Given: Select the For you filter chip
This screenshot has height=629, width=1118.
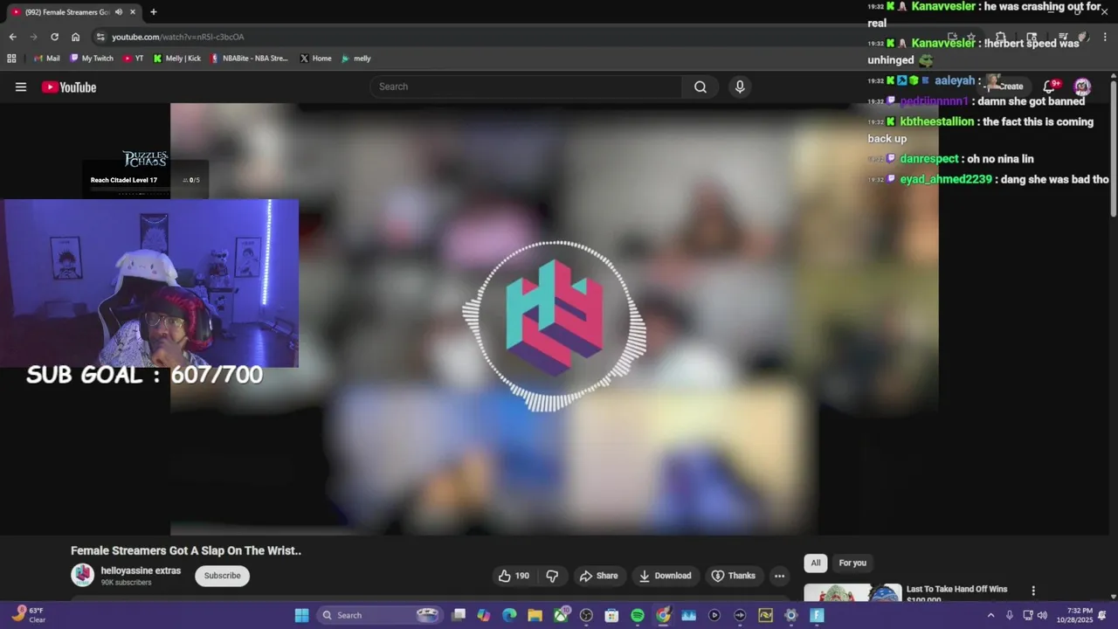Looking at the screenshot, I should 852,563.
